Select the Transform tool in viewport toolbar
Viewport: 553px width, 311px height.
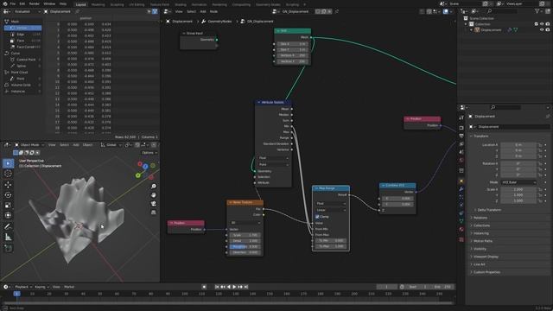[x=8, y=215]
